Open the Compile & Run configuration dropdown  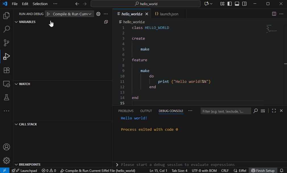(90, 14)
